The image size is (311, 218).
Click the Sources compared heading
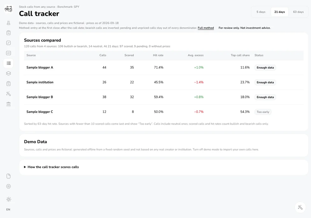[x=42, y=40]
